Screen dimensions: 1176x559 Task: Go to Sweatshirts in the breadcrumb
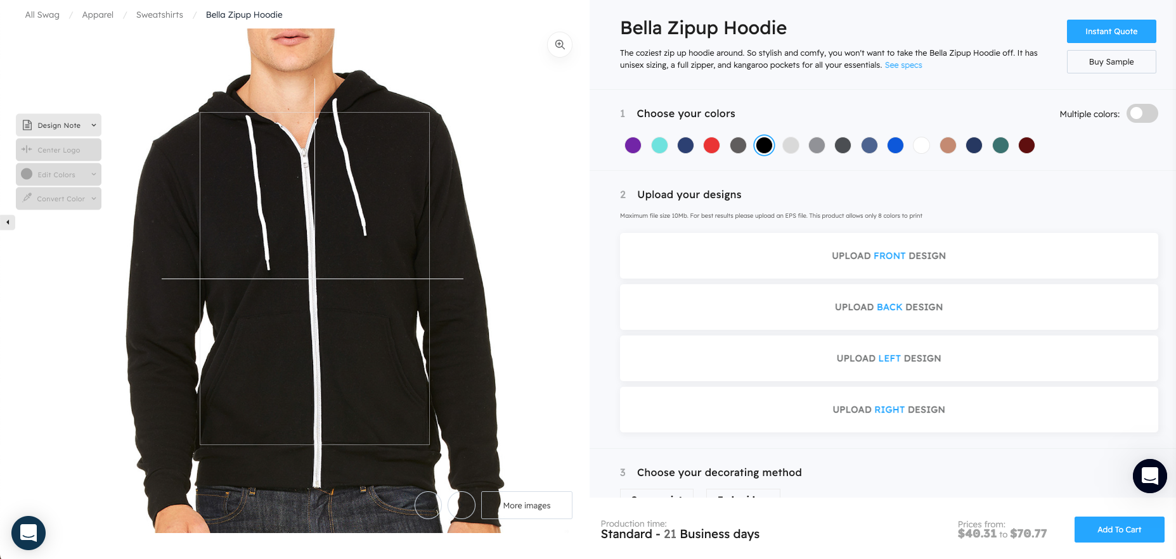point(160,15)
